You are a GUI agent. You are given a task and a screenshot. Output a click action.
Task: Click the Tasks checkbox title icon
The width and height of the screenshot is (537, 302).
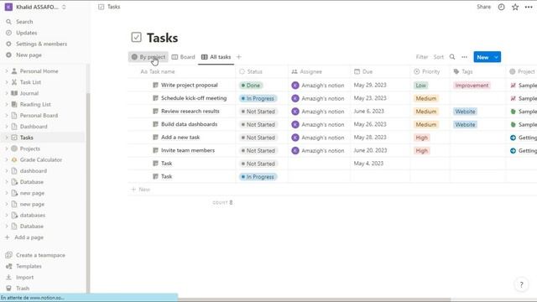click(x=136, y=37)
